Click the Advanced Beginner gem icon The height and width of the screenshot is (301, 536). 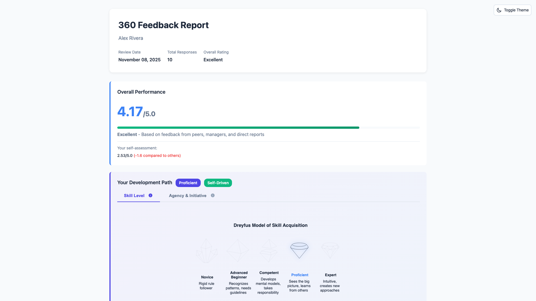238,250
